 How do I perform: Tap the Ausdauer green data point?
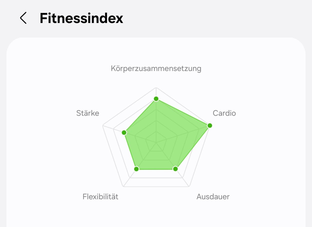click(175, 169)
